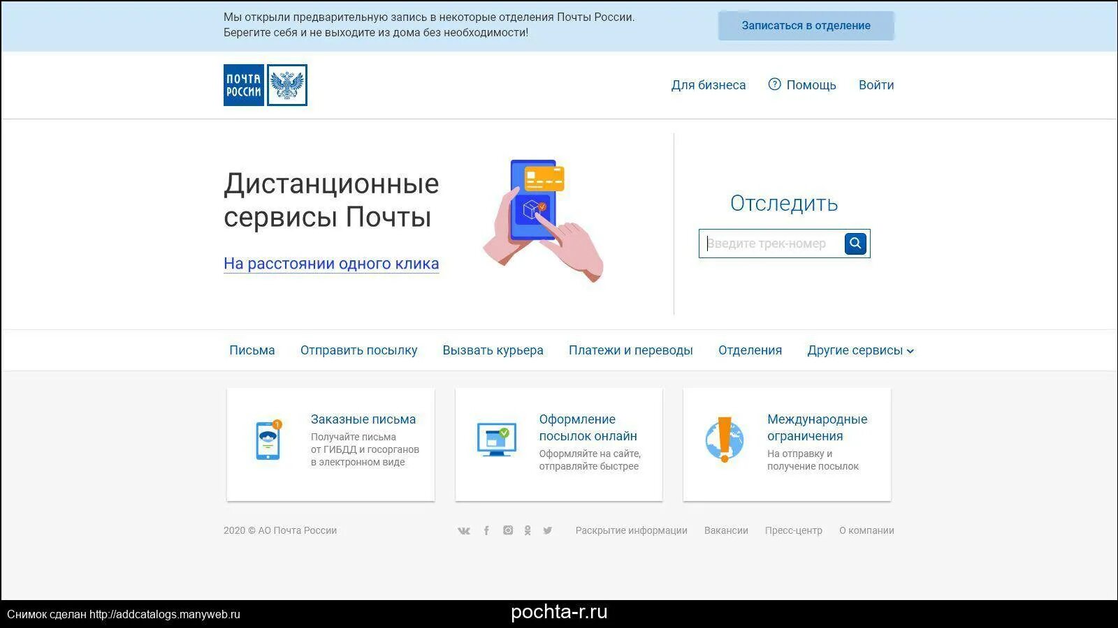Viewport: 1118px width, 628px height.
Task: Click the smartphone illustration with bank card
Action: click(x=543, y=220)
